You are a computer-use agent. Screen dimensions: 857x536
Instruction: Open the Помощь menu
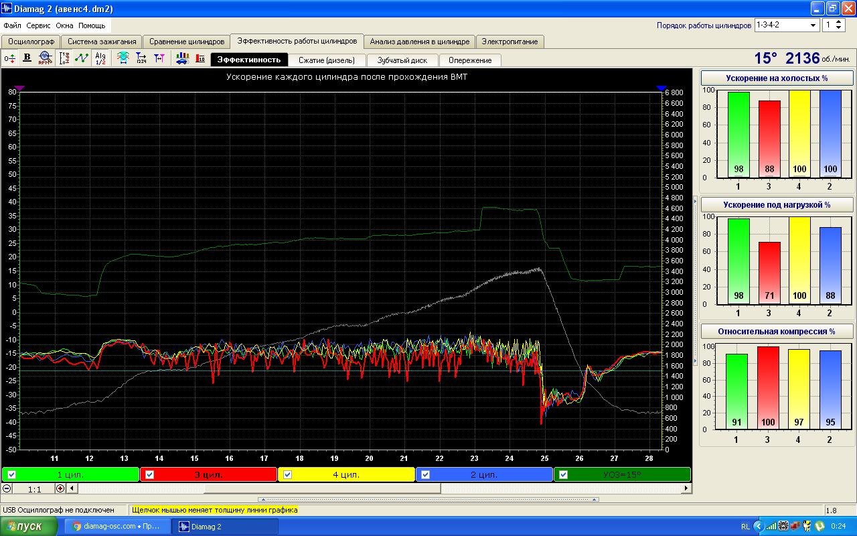pos(92,25)
